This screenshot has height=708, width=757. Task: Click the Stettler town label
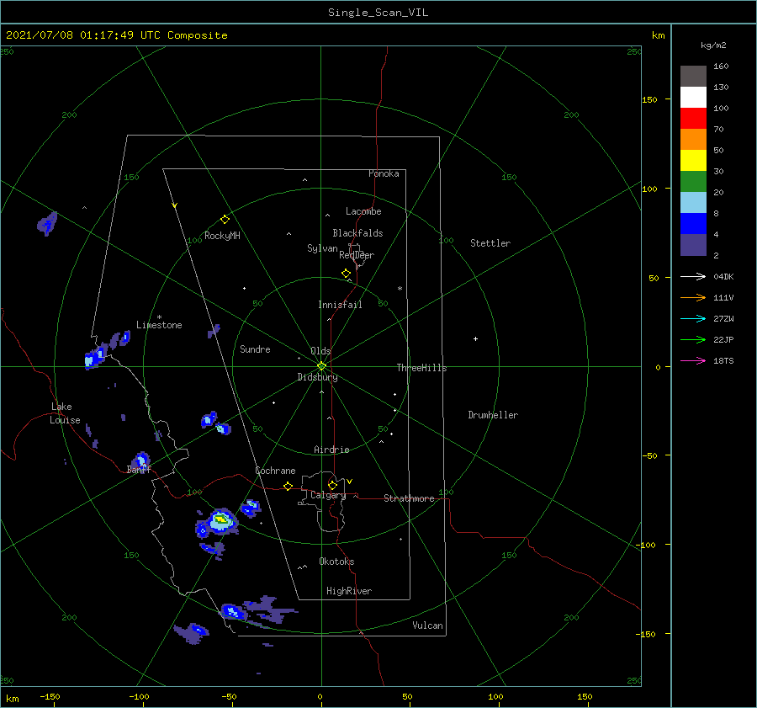point(490,243)
